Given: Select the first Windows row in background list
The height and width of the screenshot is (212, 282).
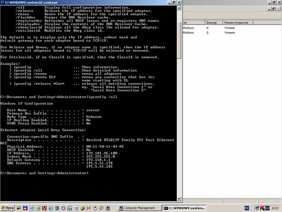Looking at the screenshot, I should pyautogui.click(x=188, y=28).
